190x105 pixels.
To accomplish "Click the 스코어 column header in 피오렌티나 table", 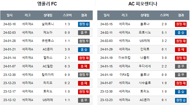I will [164, 15].
